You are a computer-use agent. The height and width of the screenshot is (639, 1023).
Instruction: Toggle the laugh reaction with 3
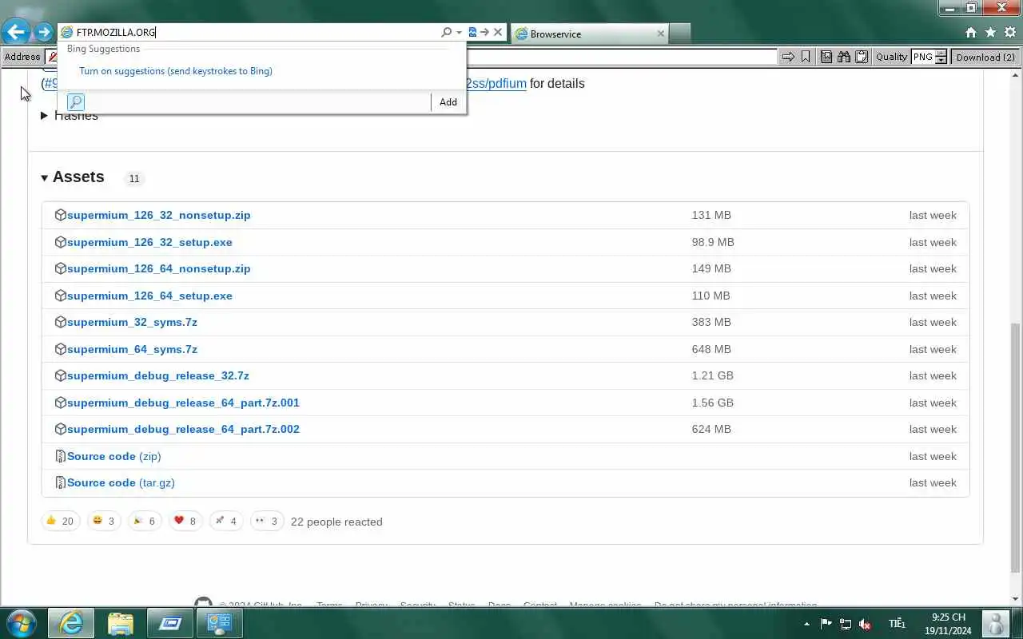pyautogui.click(x=104, y=521)
